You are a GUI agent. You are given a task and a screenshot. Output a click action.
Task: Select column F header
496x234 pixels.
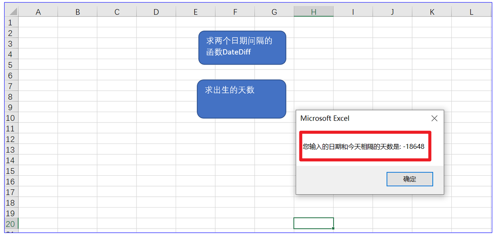[x=235, y=12]
